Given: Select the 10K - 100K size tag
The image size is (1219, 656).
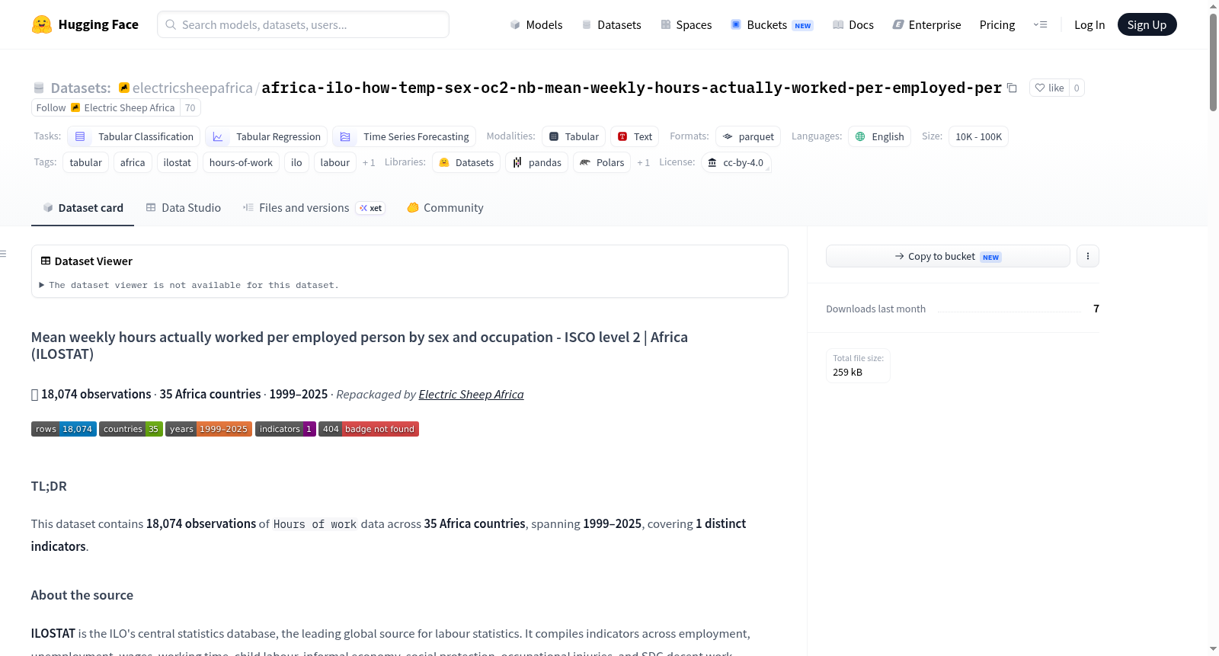Looking at the screenshot, I should coord(978,136).
